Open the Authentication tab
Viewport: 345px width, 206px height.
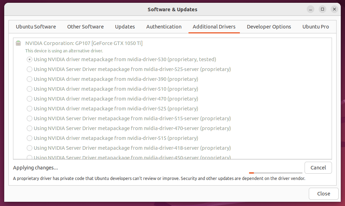[x=164, y=27]
